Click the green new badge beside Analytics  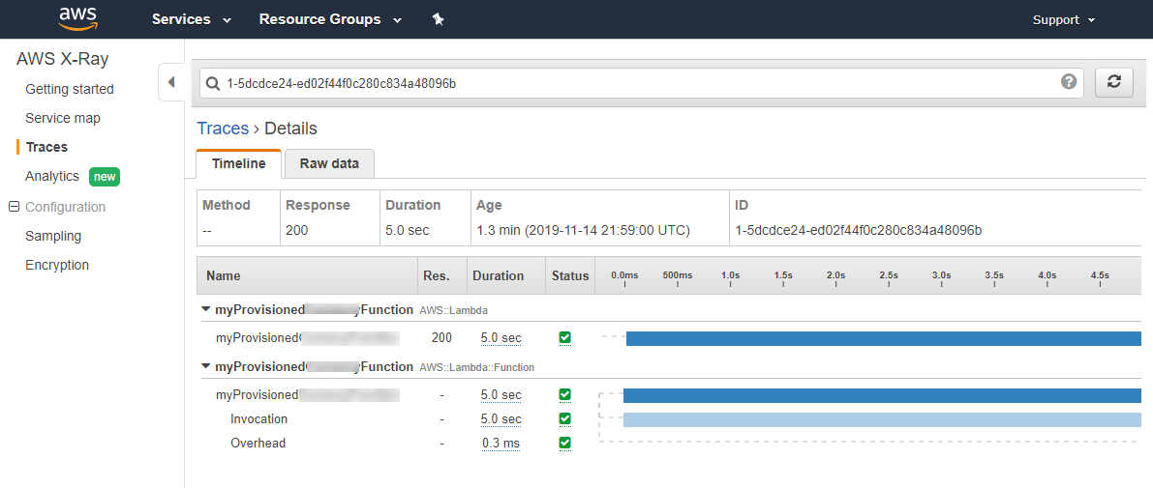(x=104, y=177)
